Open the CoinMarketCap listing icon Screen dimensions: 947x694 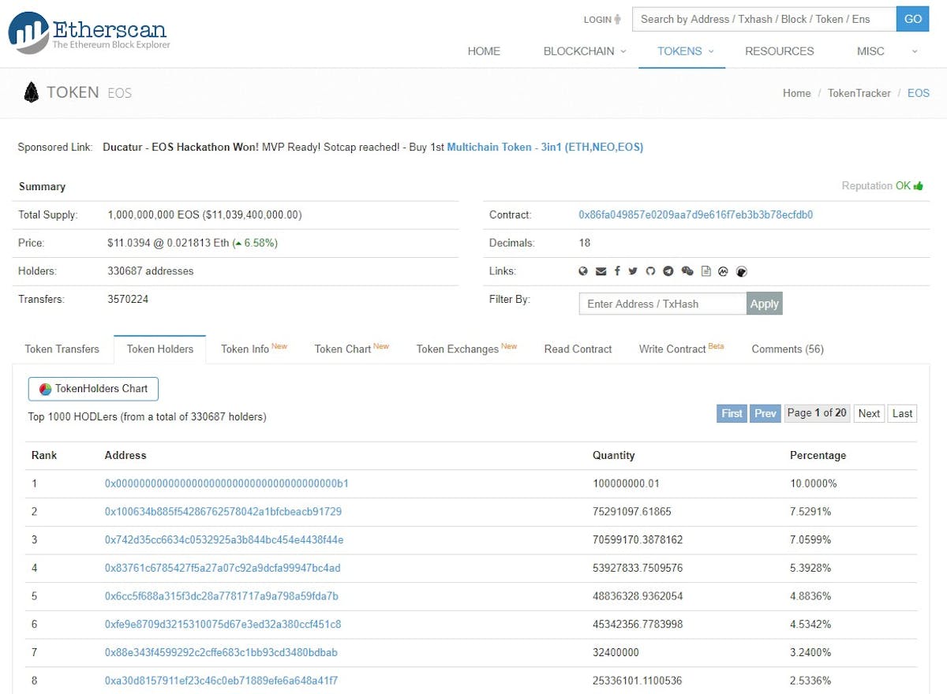[723, 271]
